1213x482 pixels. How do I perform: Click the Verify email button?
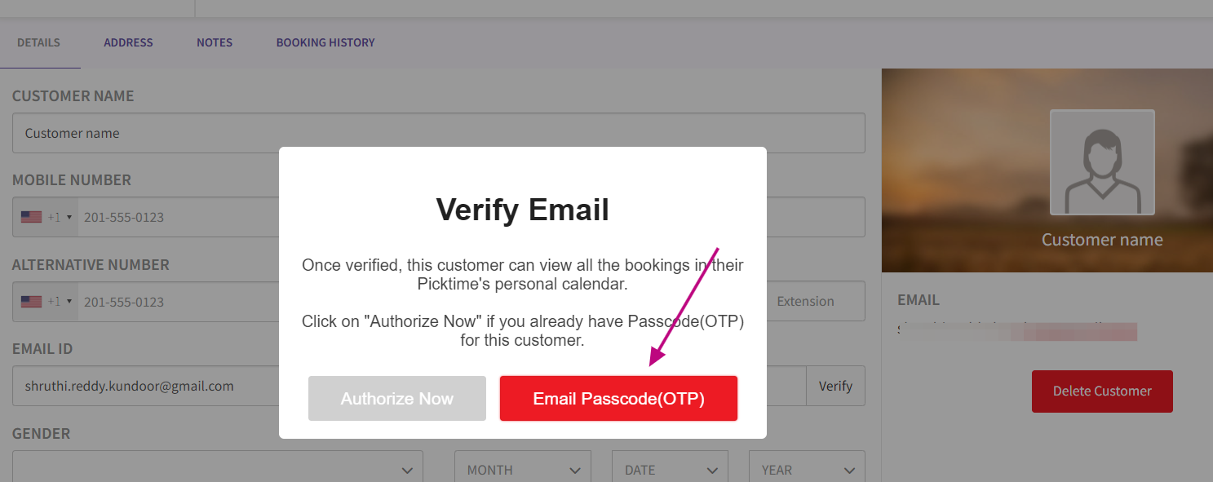click(x=835, y=386)
